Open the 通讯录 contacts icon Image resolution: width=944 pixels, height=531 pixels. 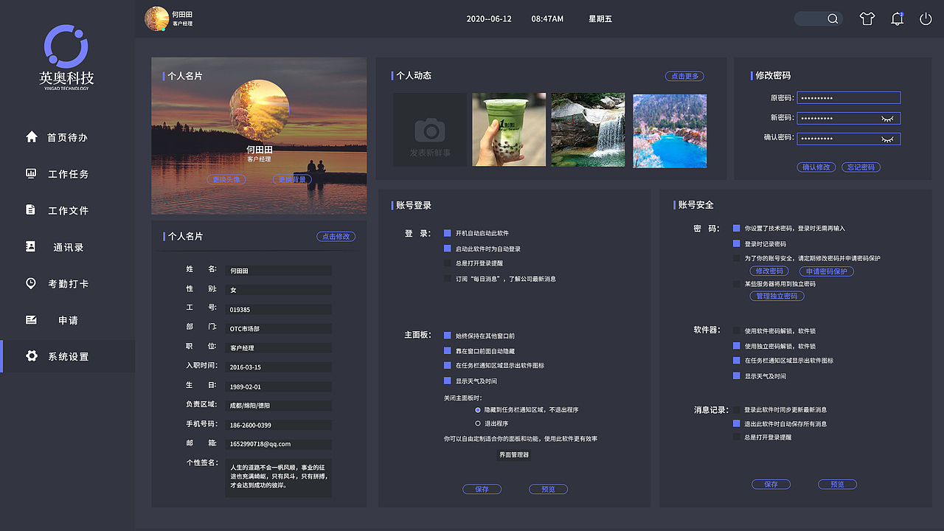pyautogui.click(x=31, y=247)
